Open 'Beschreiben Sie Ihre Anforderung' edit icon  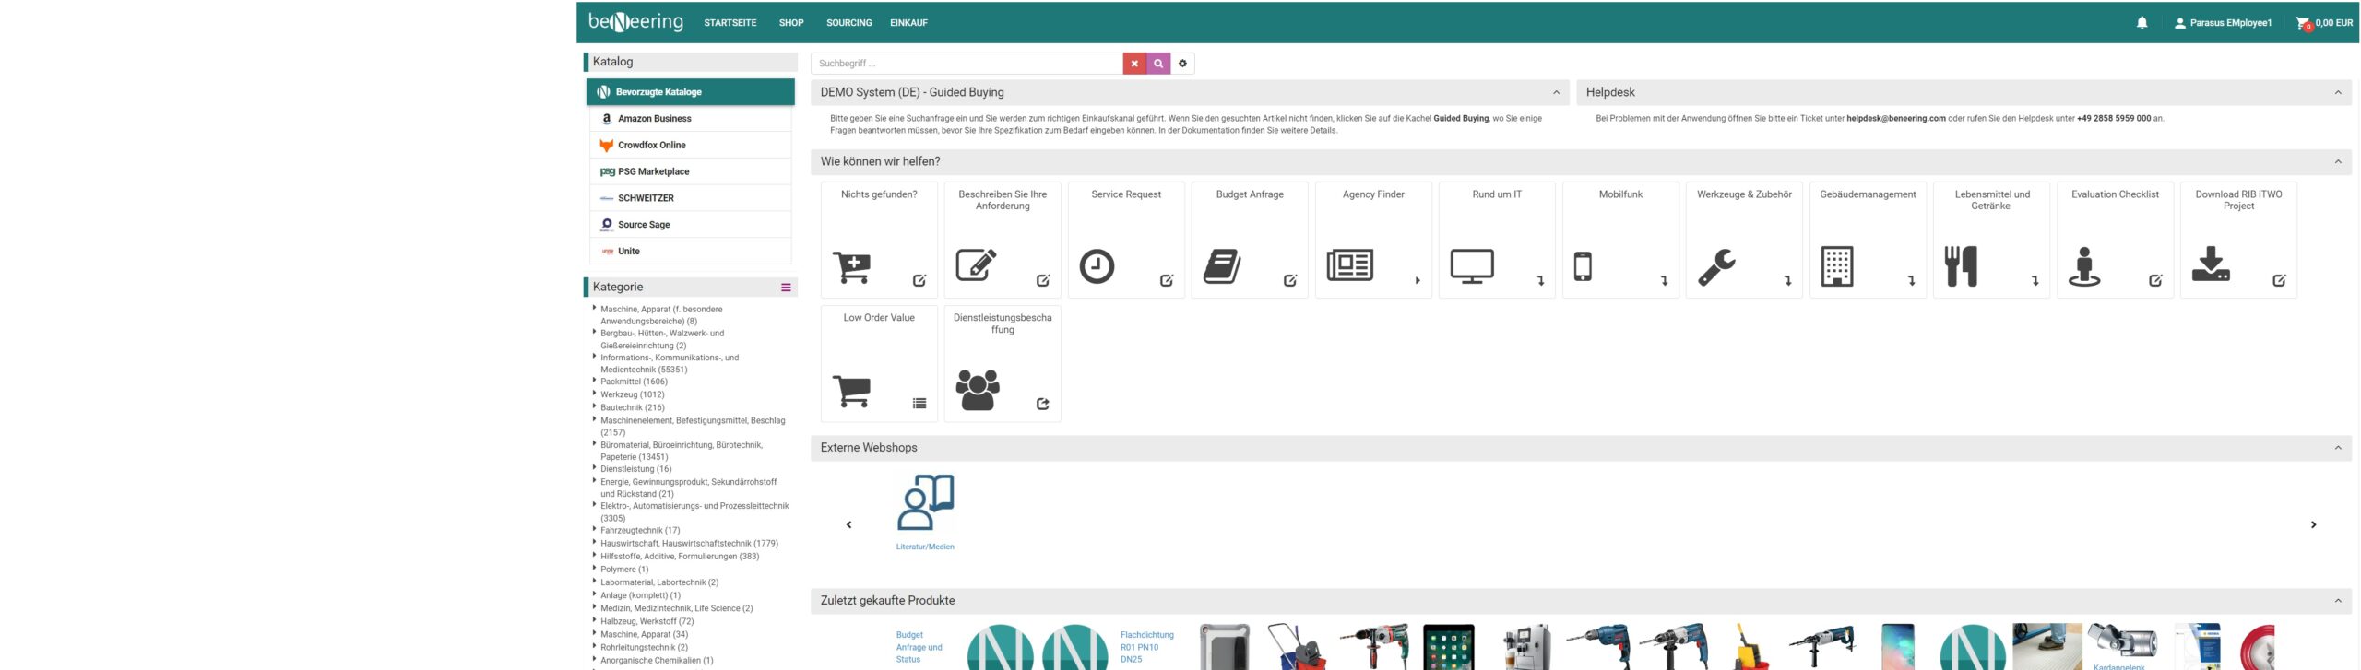976,265
